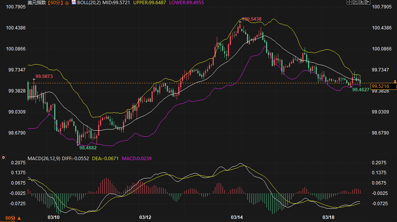Screen dimensions: 397x222
Task: Click the 98.4882 low price marker
Action: coord(88,147)
